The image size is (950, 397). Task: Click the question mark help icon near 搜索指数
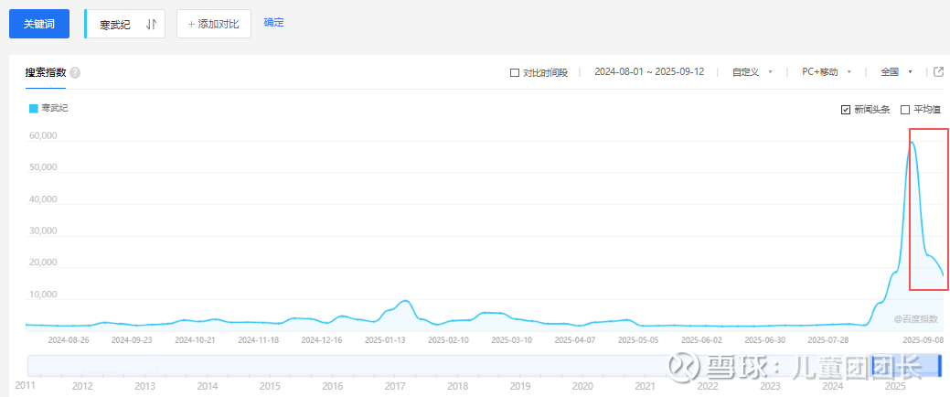click(75, 72)
